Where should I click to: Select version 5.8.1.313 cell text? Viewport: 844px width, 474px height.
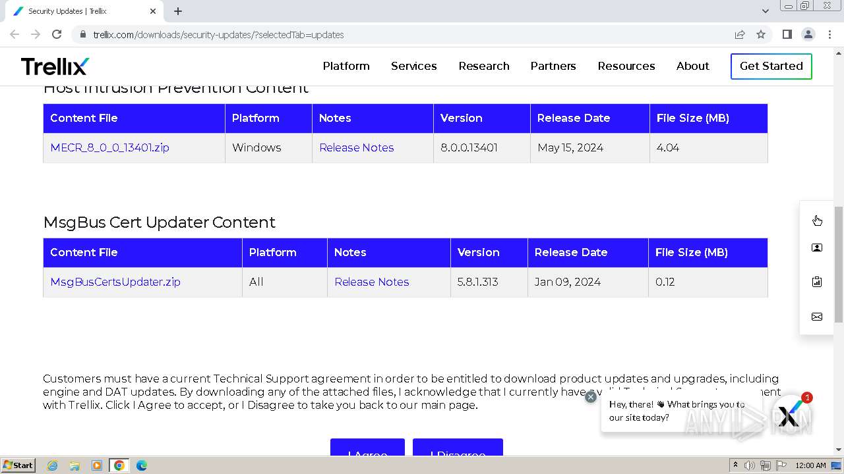tap(477, 282)
